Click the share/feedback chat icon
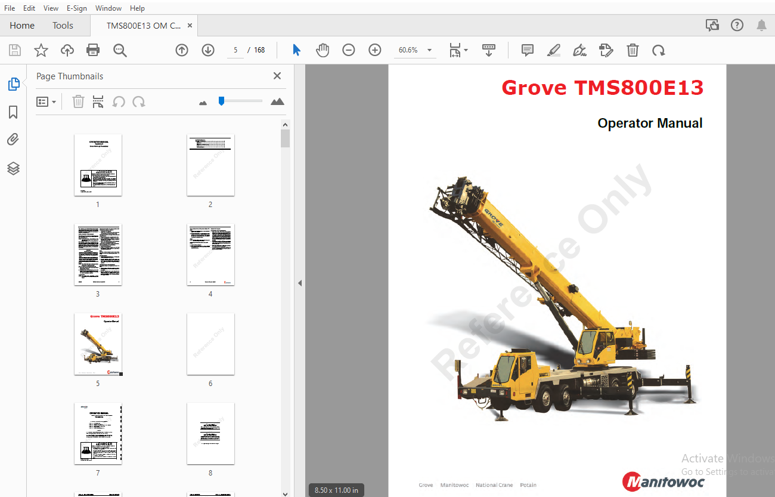 (x=712, y=25)
